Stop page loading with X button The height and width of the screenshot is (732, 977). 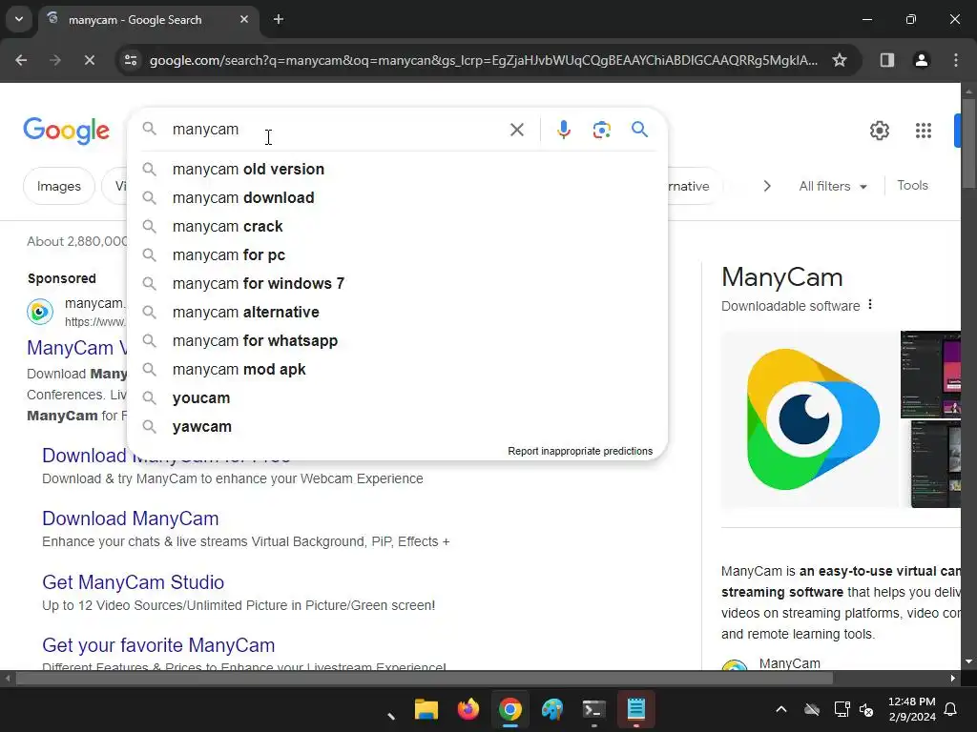coord(89,60)
